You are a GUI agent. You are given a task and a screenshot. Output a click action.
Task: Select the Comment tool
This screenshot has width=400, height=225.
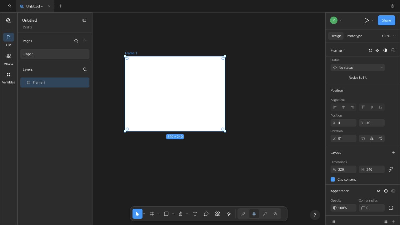[x=206, y=214]
